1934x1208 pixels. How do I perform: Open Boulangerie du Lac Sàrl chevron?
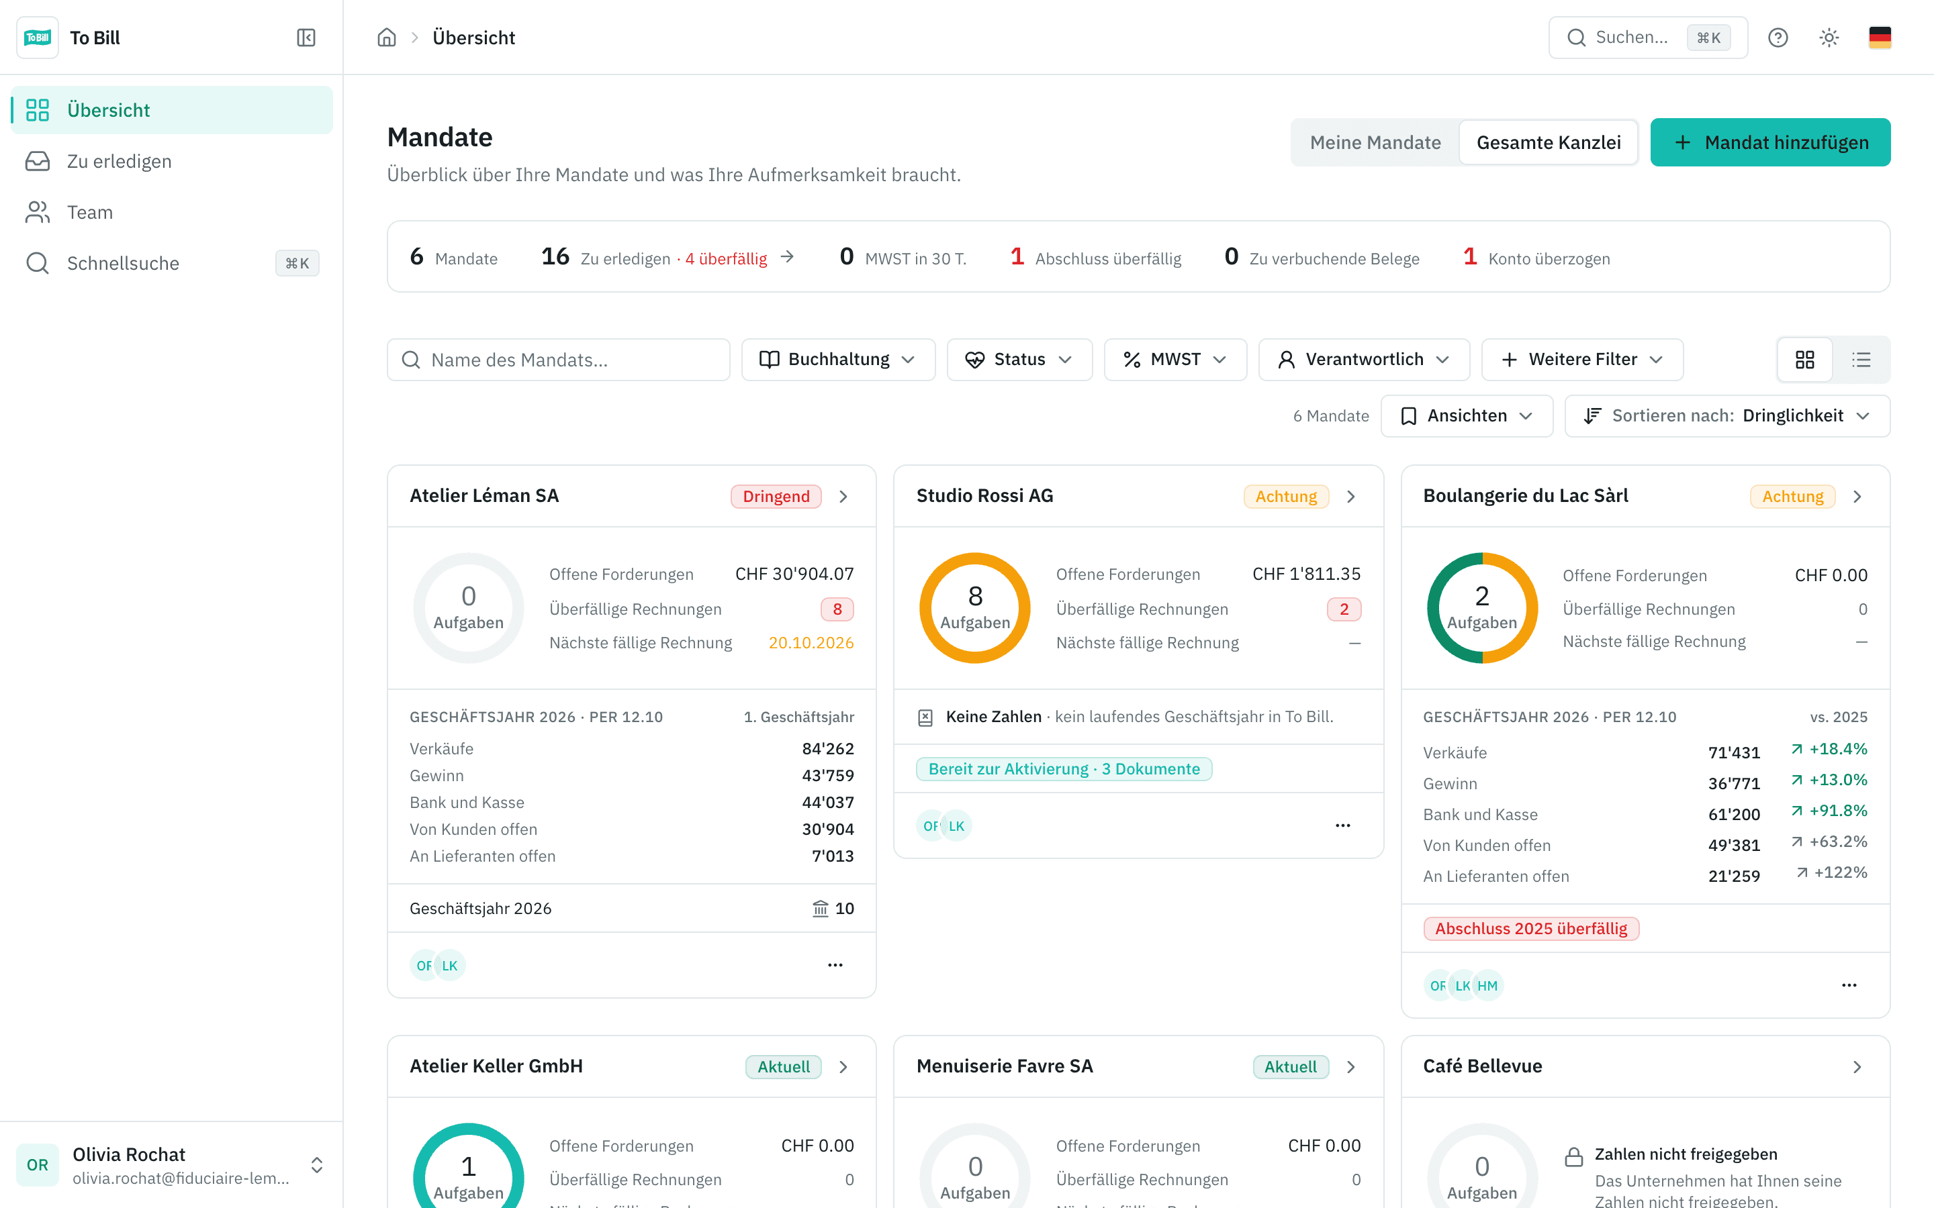point(1857,496)
